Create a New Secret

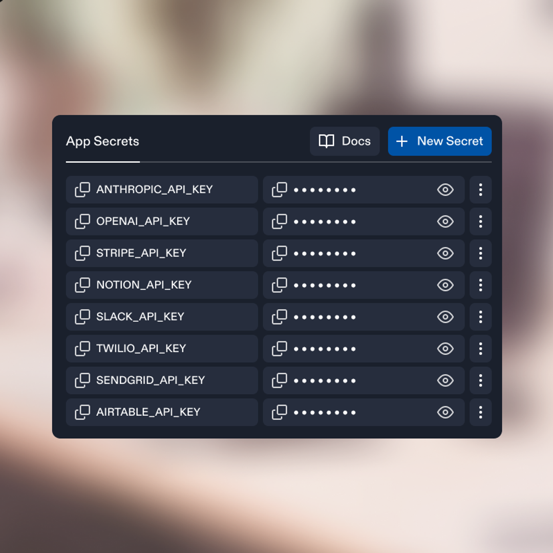click(x=439, y=141)
